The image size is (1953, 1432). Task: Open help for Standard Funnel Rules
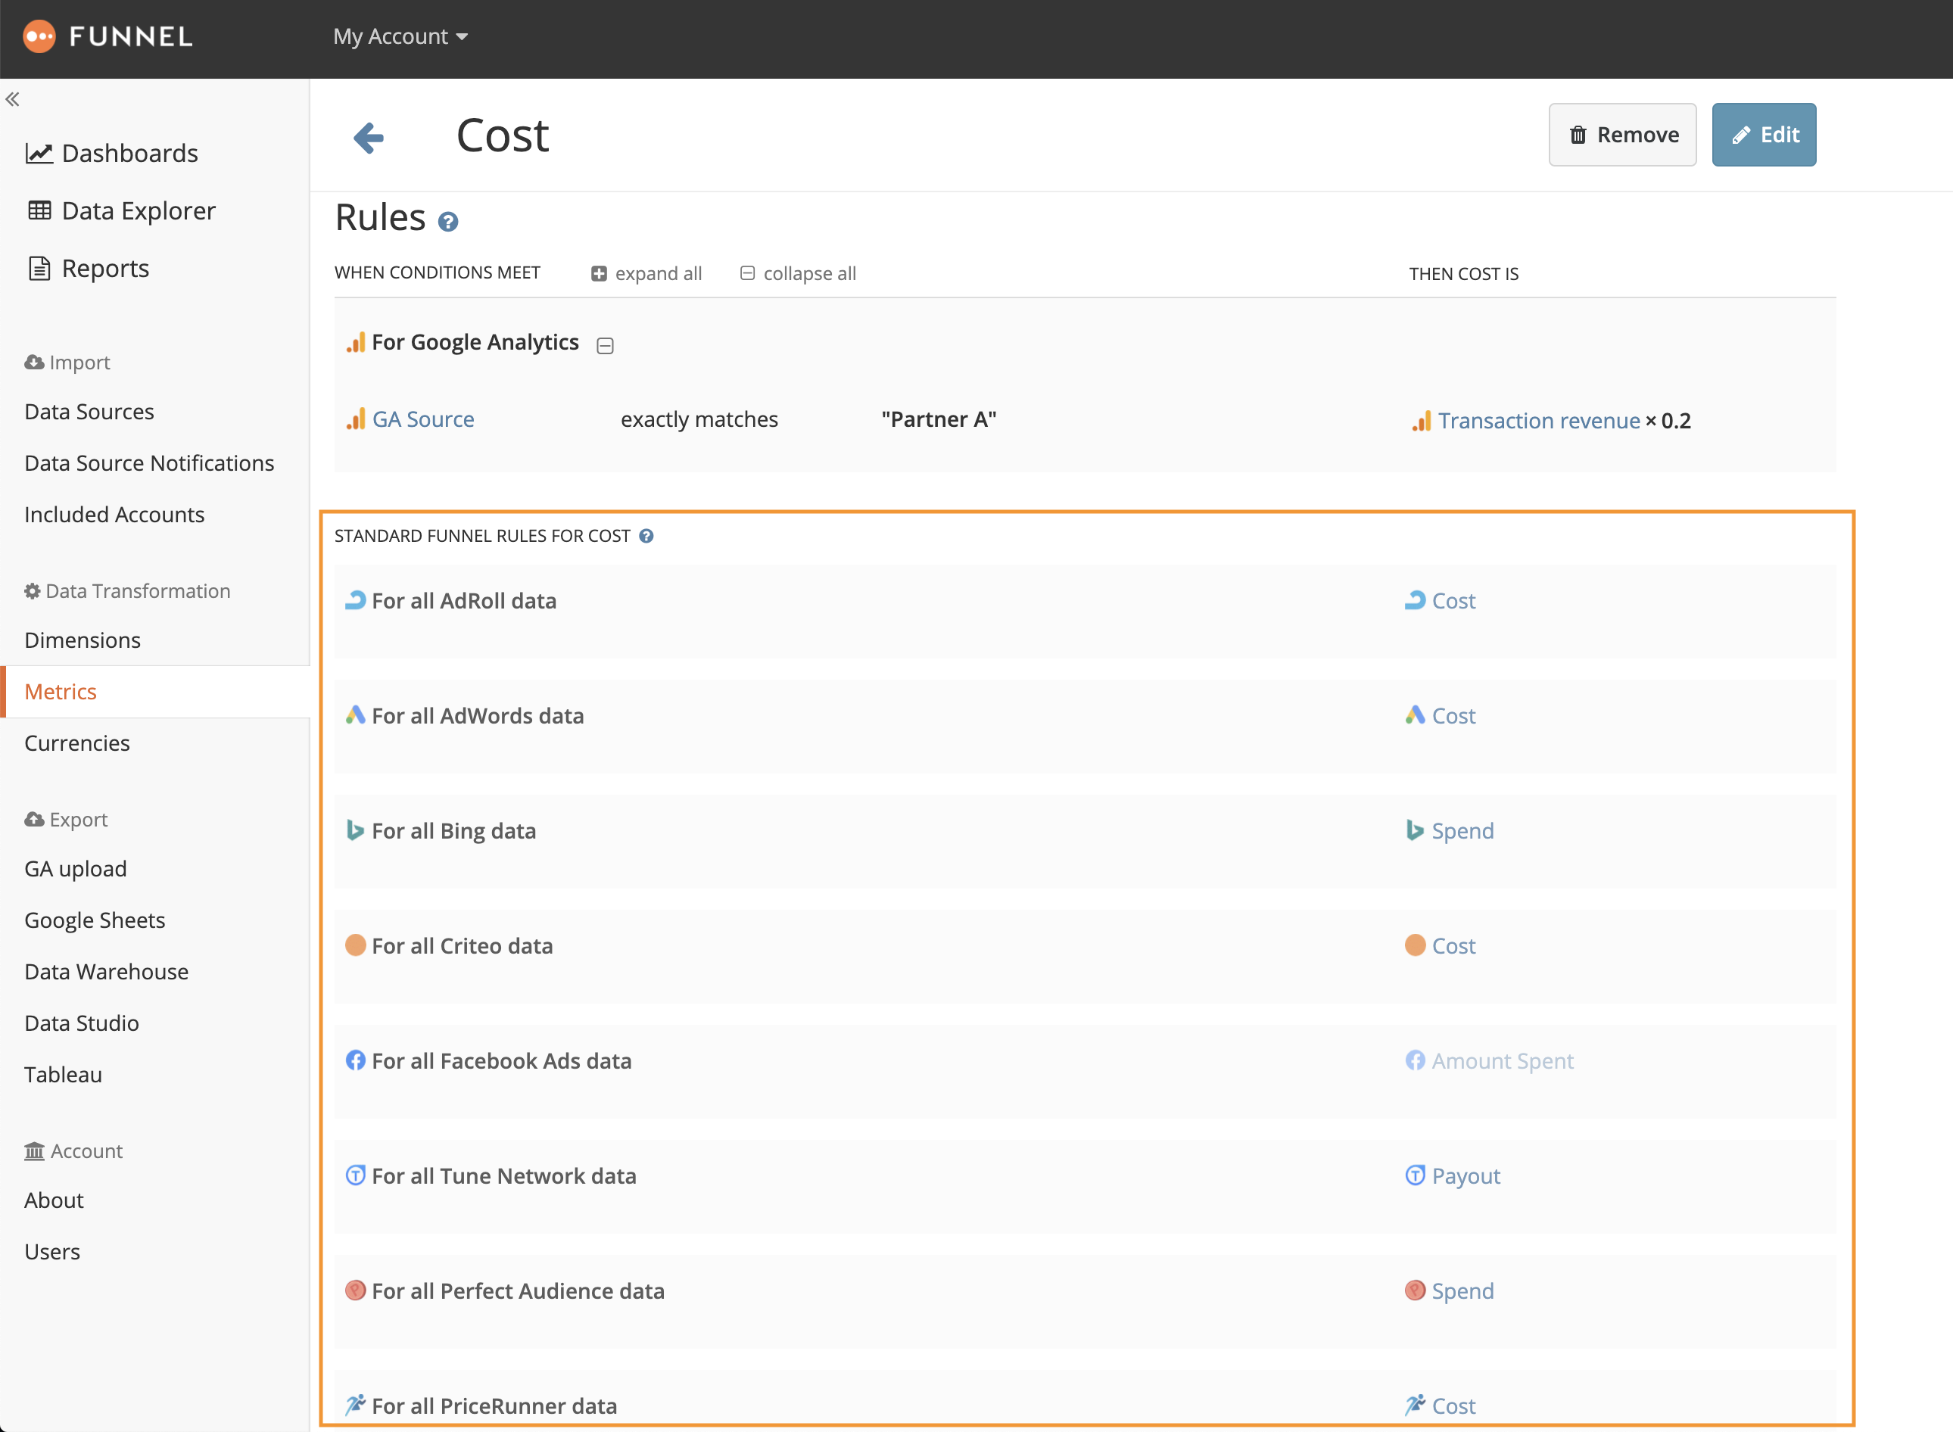pyautogui.click(x=646, y=536)
